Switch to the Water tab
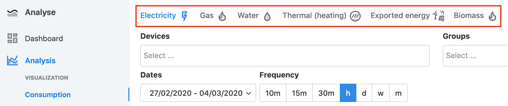Viewport: 508px width, 106px height. [x=254, y=16]
